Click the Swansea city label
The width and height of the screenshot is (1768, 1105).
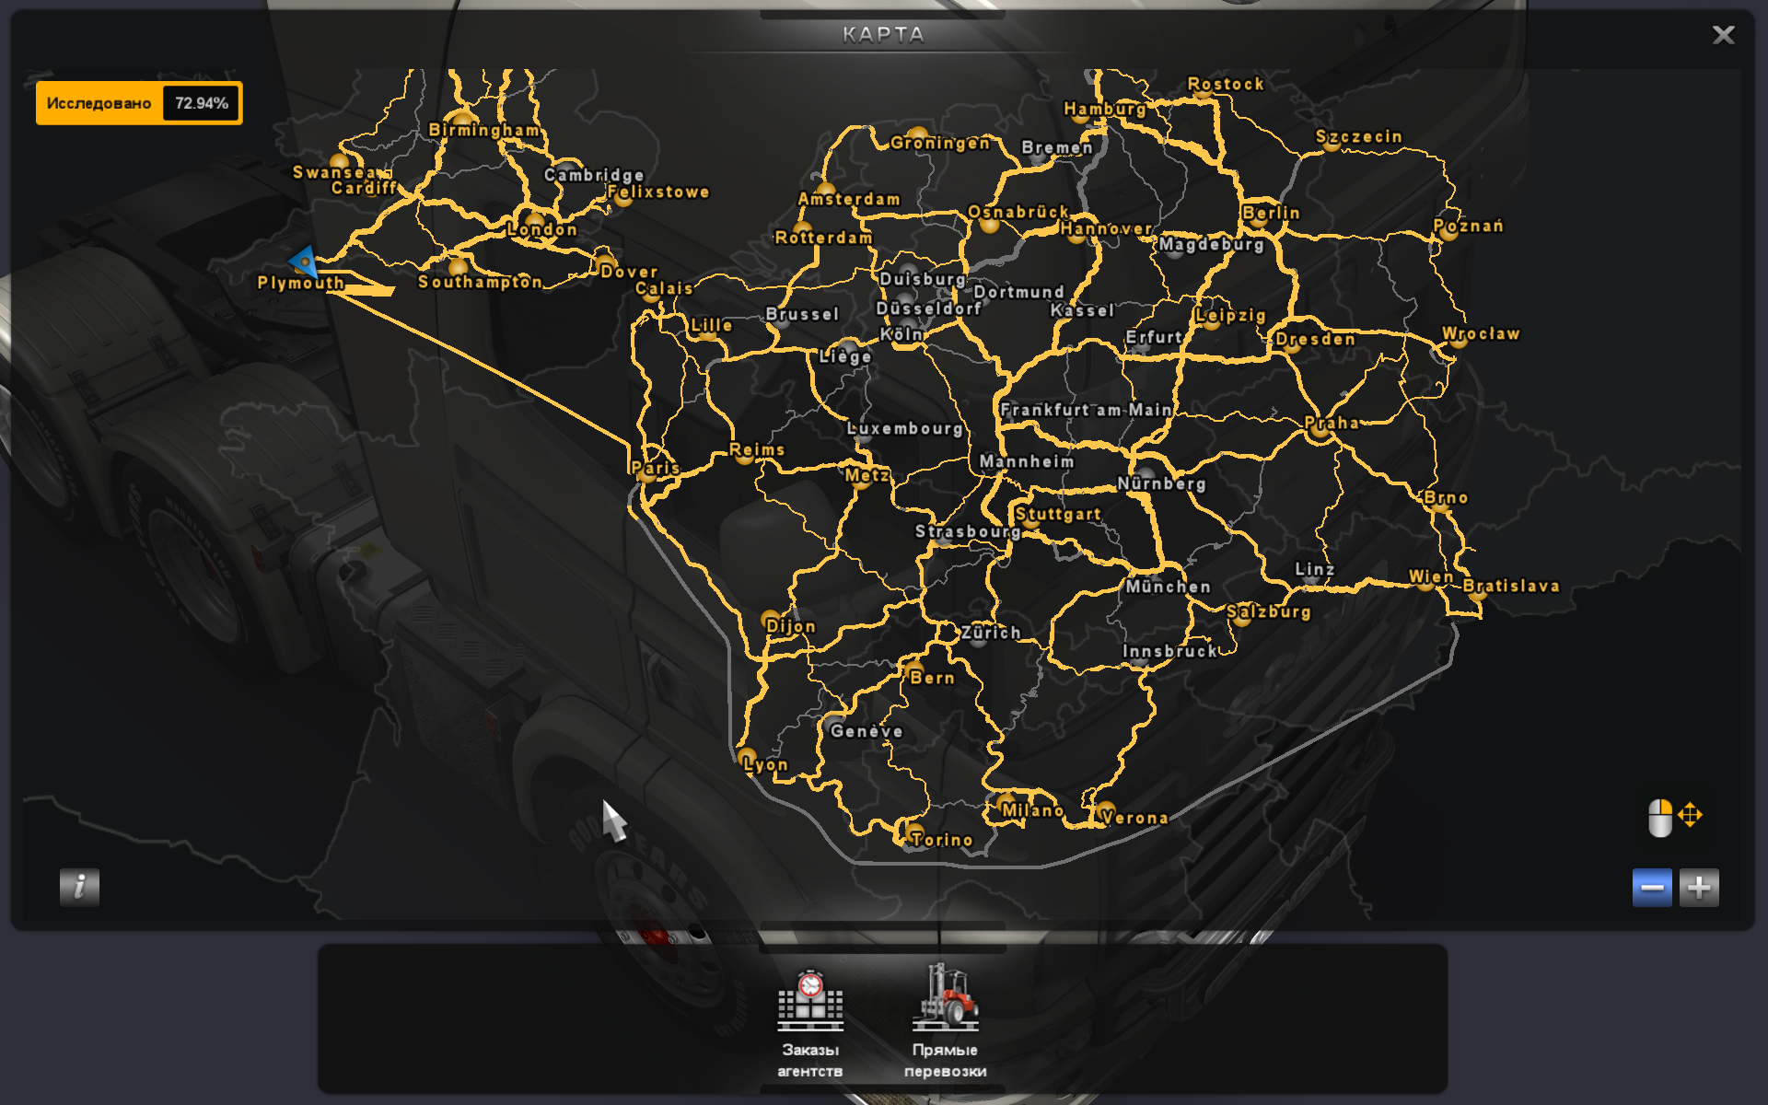pos(334,172)
